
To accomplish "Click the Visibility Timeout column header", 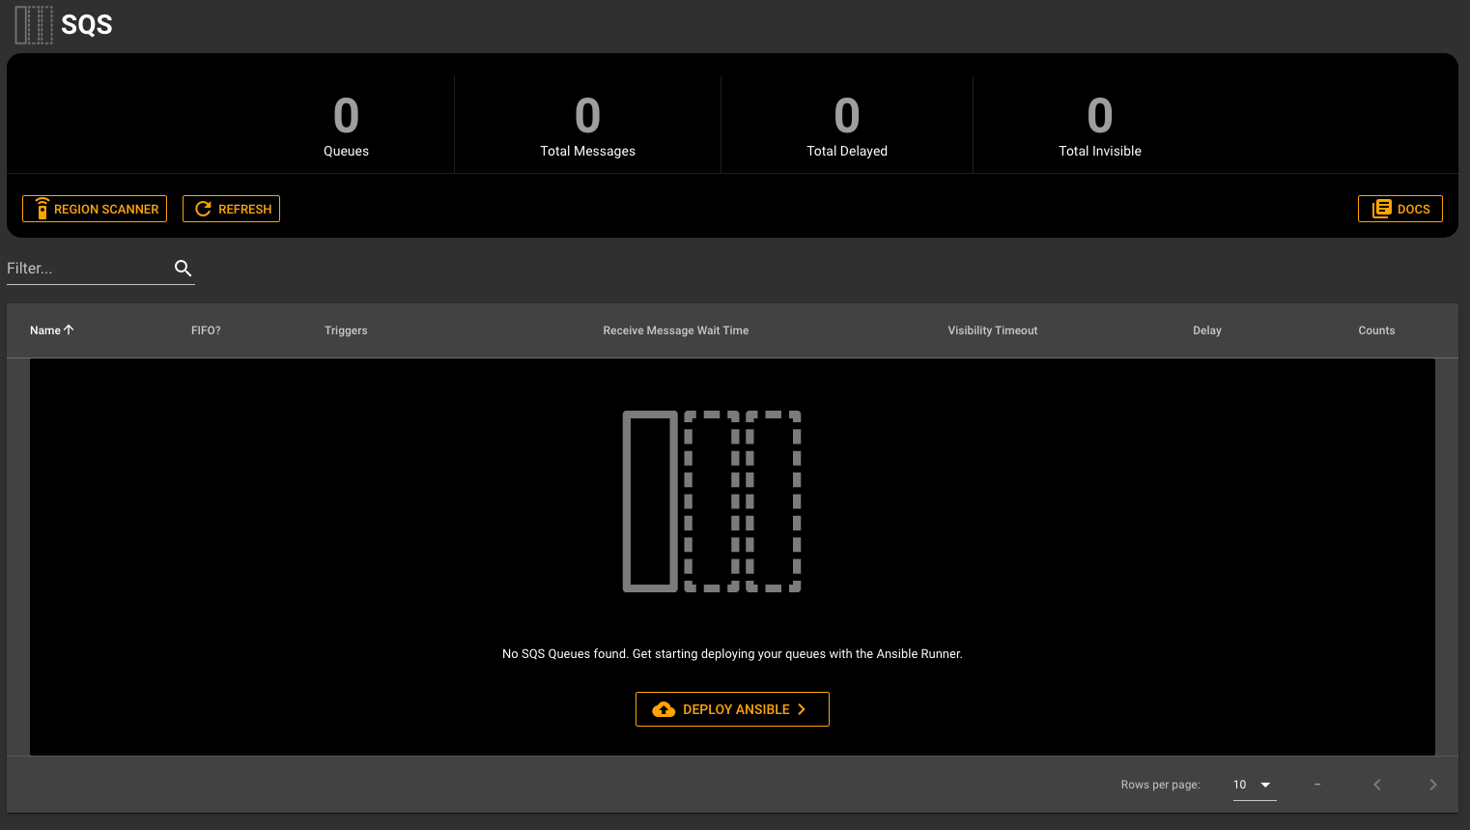I will 993,330.
